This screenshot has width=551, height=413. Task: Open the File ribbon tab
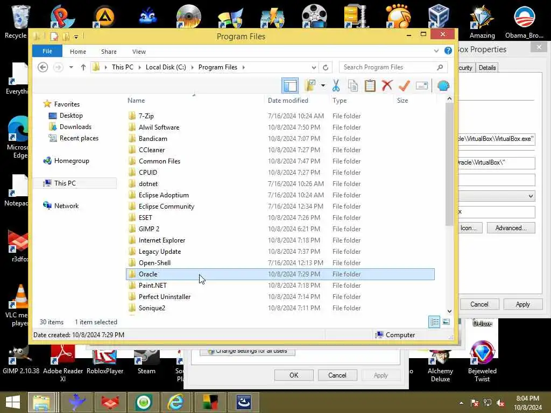tap(47, 51)
